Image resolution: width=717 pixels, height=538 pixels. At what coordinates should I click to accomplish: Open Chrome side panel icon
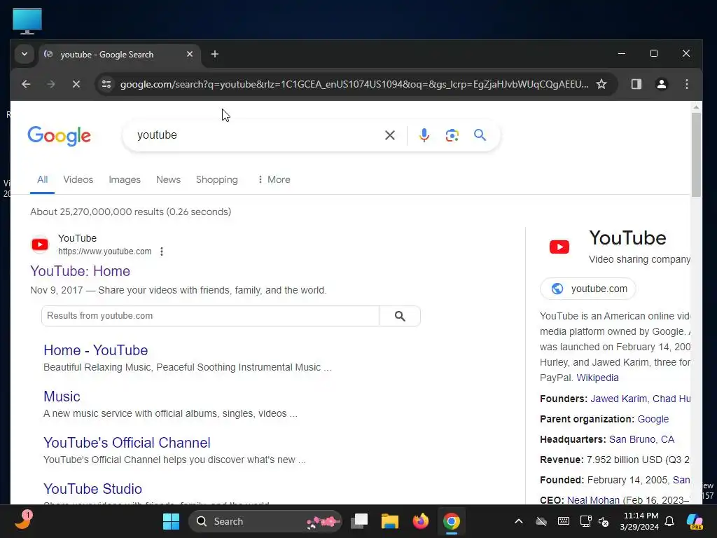pos(636,84)
